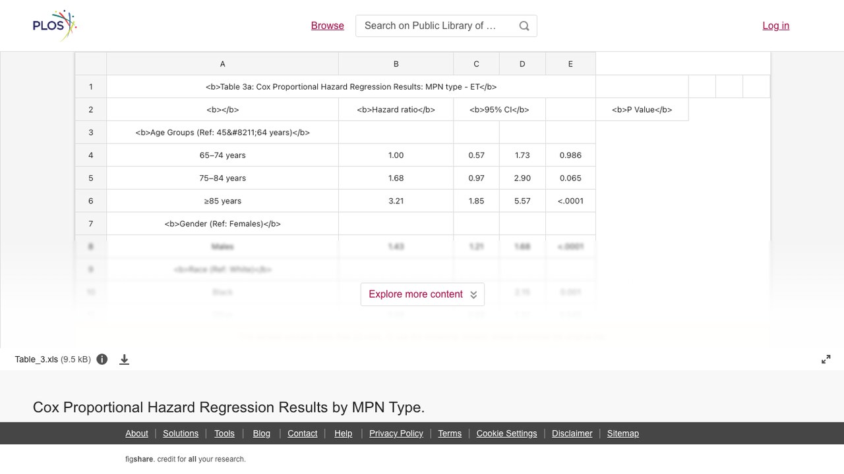Select the 75–84 years cell

tap(222, 178)
